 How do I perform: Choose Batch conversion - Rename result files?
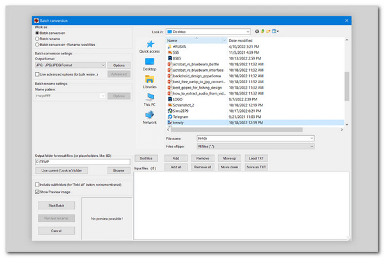[36, 45]
